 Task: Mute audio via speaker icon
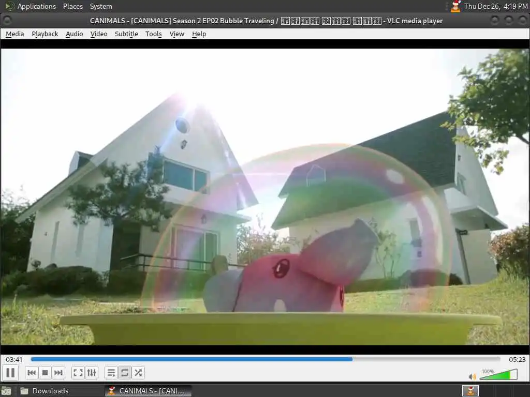(x=472, y=376)
